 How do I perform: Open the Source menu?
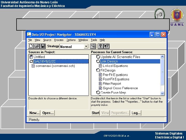[x=47, y=40]
